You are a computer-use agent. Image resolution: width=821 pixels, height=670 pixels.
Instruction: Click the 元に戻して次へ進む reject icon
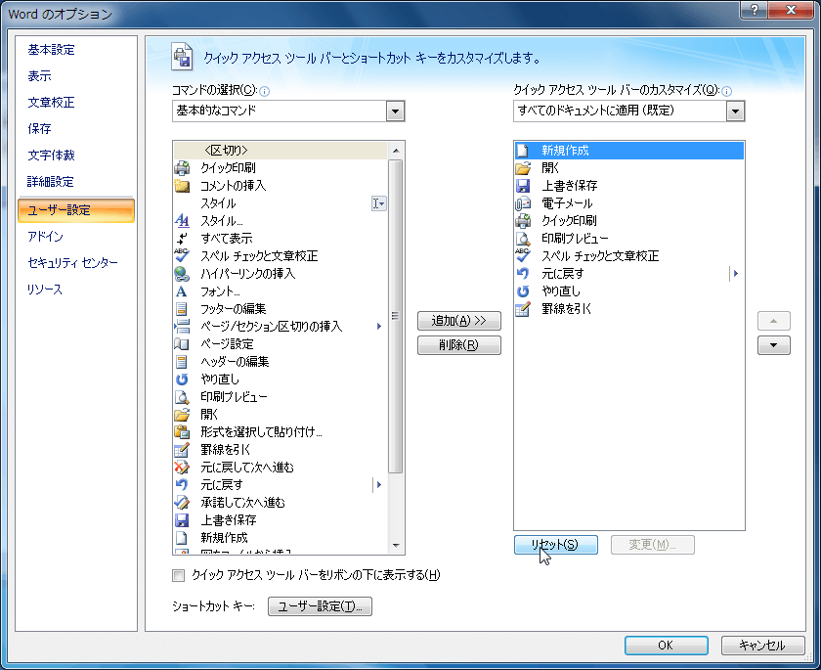(182, 468)
